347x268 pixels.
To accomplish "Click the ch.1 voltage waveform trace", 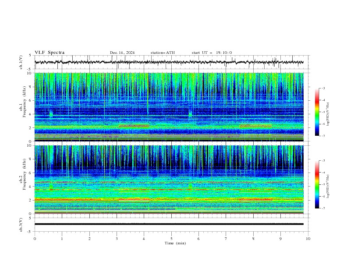I will (x=169, y=62).
